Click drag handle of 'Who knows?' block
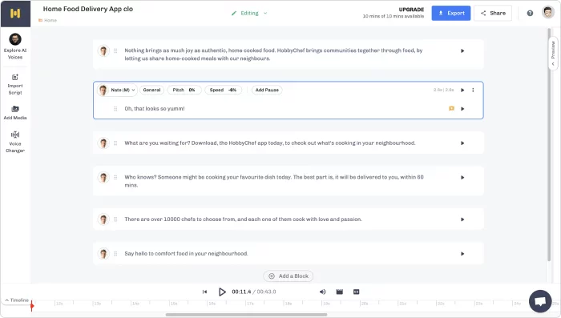This screenshot has height=318, width=561. click(115, 177)
